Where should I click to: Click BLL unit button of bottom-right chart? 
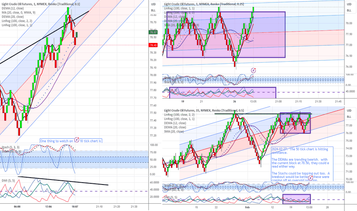[349, 117]
